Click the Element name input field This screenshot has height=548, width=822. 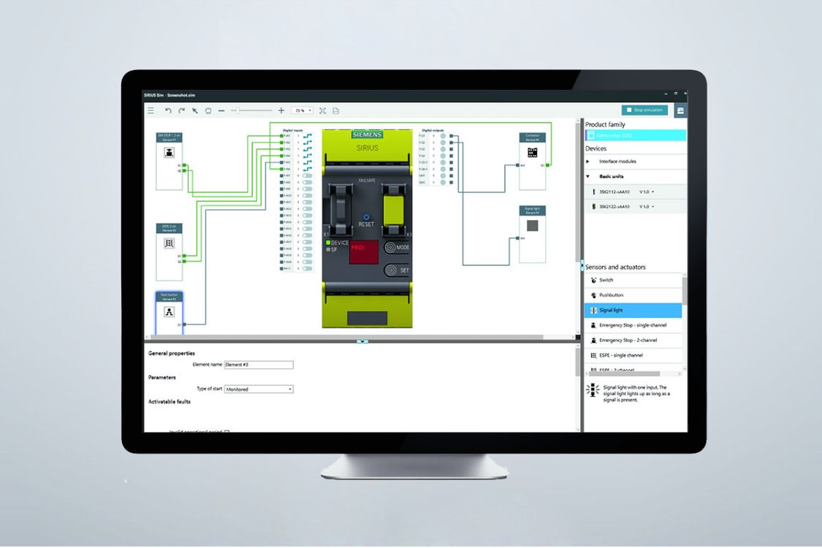pyautogui.click(x=259, y=365)
